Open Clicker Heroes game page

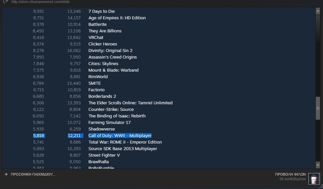pos(103,44)
